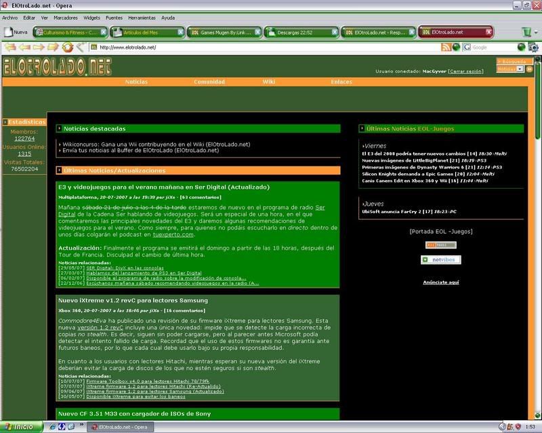Switch to the Descargas 22:52 tab

(x=301, y=32)
